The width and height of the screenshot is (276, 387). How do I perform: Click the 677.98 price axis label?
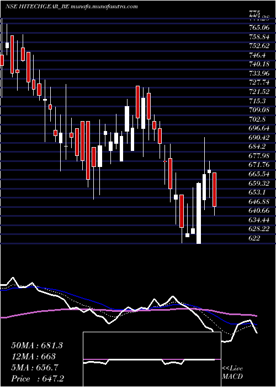[259, 155]
